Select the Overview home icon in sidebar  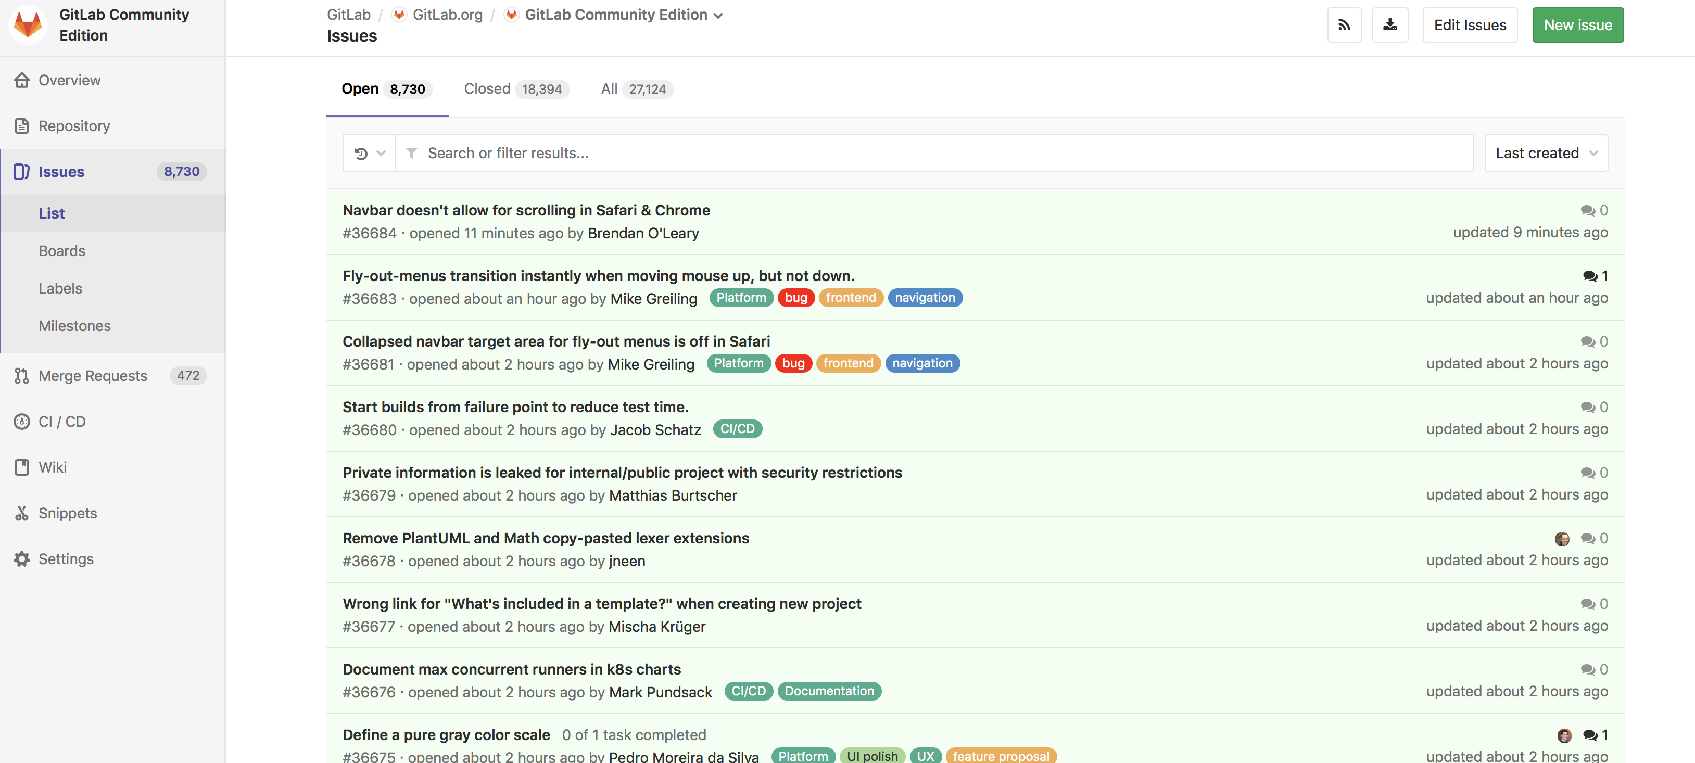click(x=22, y=80)
